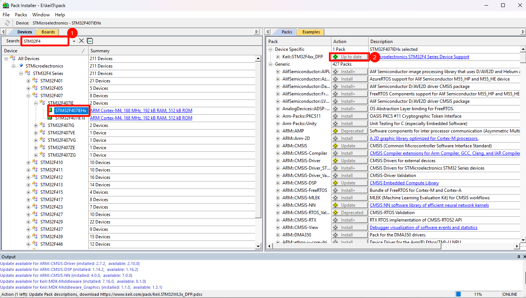
Task: Click the pane pin icon in Output panel
Action: click(519, 257)
